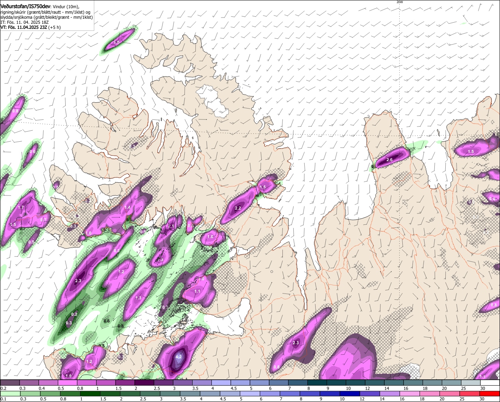Click the "0.4" label in the upper legend
The image size is (500, 402).
pyautogui.click(x=42, y=388)
